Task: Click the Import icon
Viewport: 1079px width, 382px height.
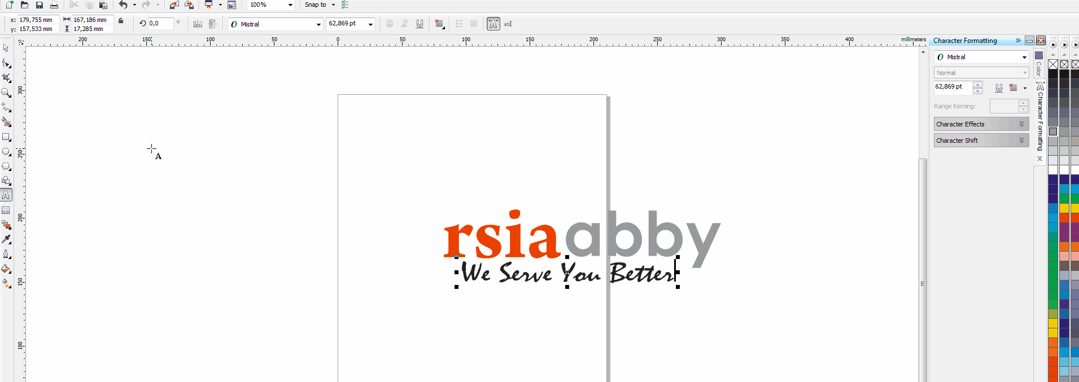Action: coord(174,5)
